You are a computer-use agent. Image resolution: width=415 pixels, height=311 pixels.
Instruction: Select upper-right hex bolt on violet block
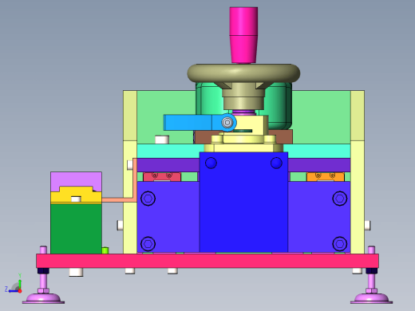click(340, 199)
